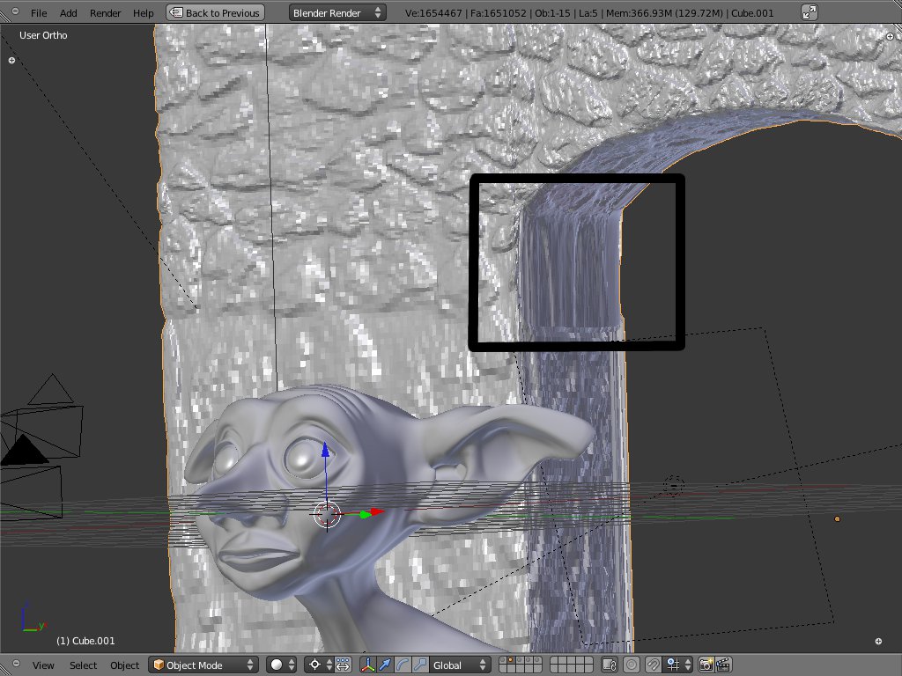Toggle the 3D manipulator axes icon
This screenshot has height=676, width=902.
pos(368,665)
